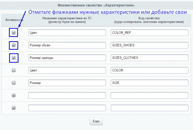This screenshot has width=193, height=130.
Task: Focus the empty code field in the last row
Action: [x=150, y=108]
